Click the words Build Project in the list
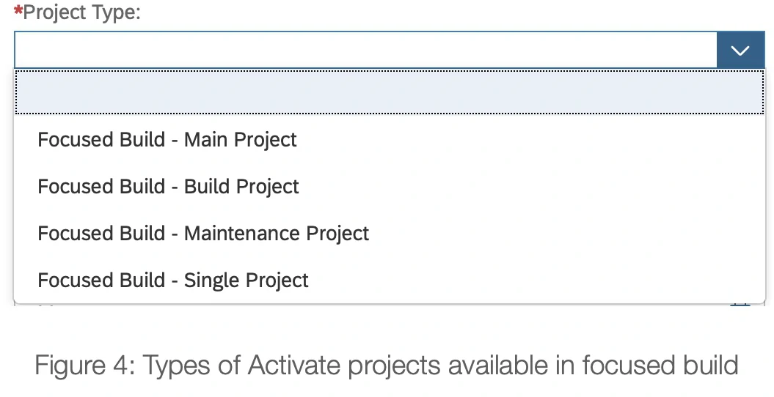The width and height of the screenshot is (774, 397). click(241, 187)
